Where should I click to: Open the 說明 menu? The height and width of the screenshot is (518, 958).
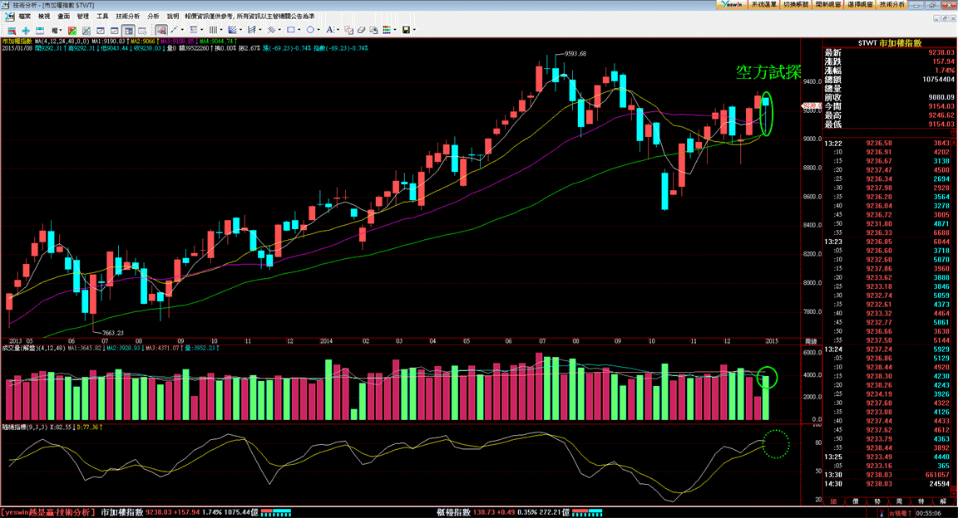coord(173,17)
